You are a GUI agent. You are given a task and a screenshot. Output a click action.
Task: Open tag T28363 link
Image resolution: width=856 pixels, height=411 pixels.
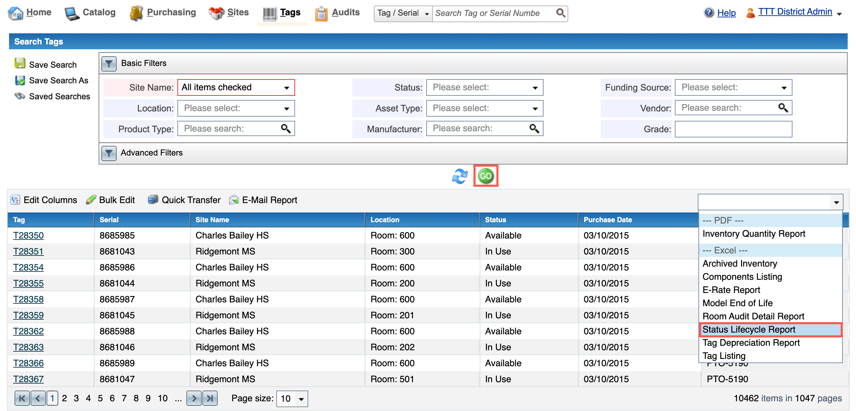tap(28, 347)
